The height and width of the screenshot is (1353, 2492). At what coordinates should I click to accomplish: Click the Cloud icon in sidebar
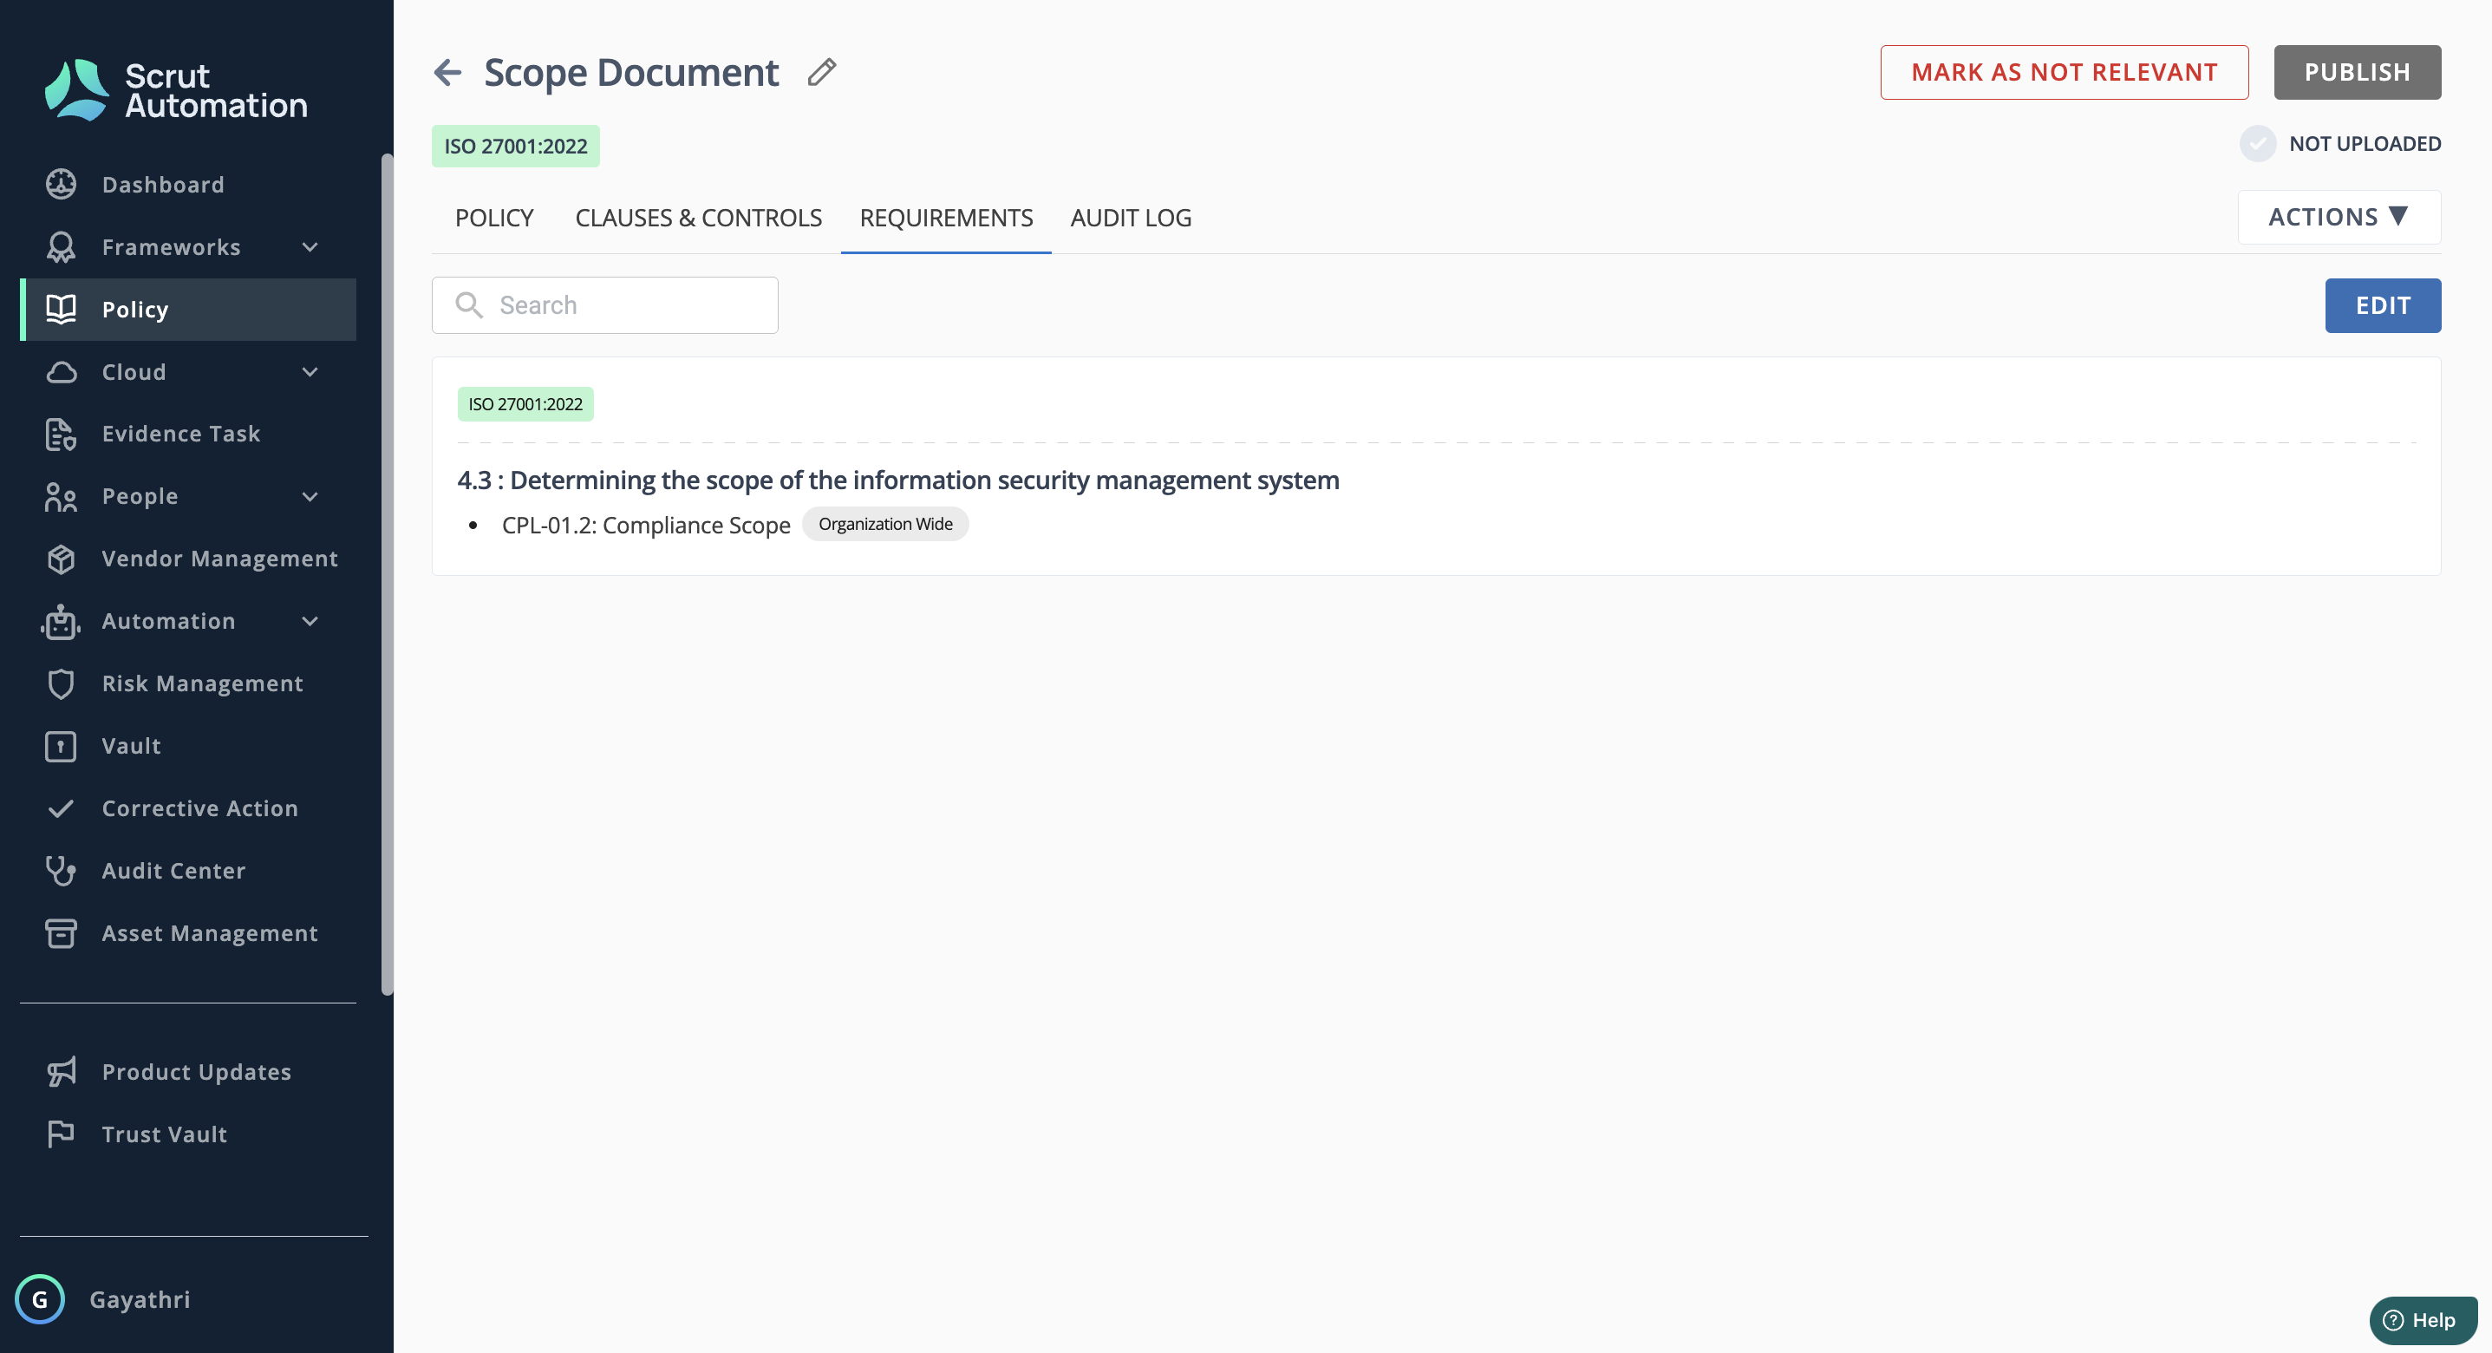(x=61, y=371)
